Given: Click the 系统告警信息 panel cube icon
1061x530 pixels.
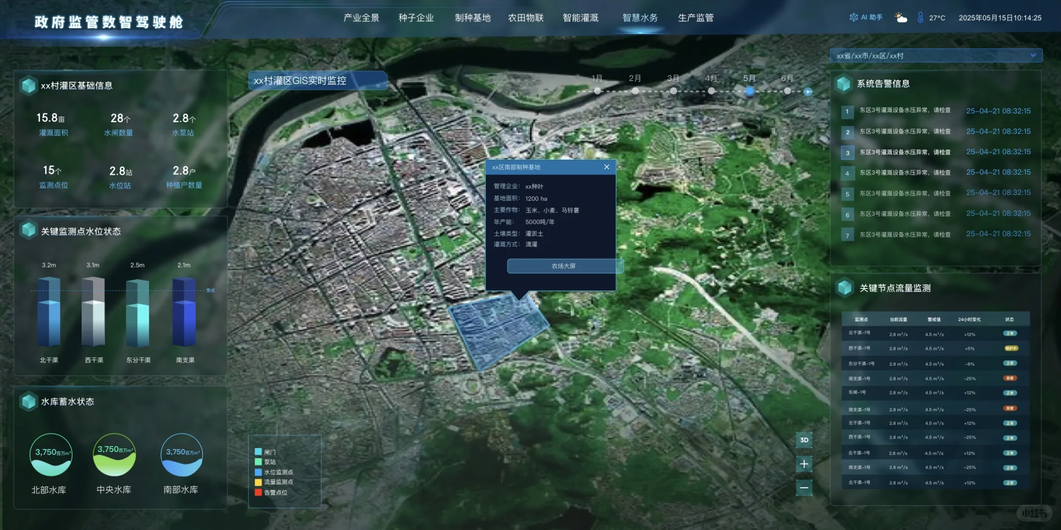Looking at the screenshot, I should click(x=843, y=84).
